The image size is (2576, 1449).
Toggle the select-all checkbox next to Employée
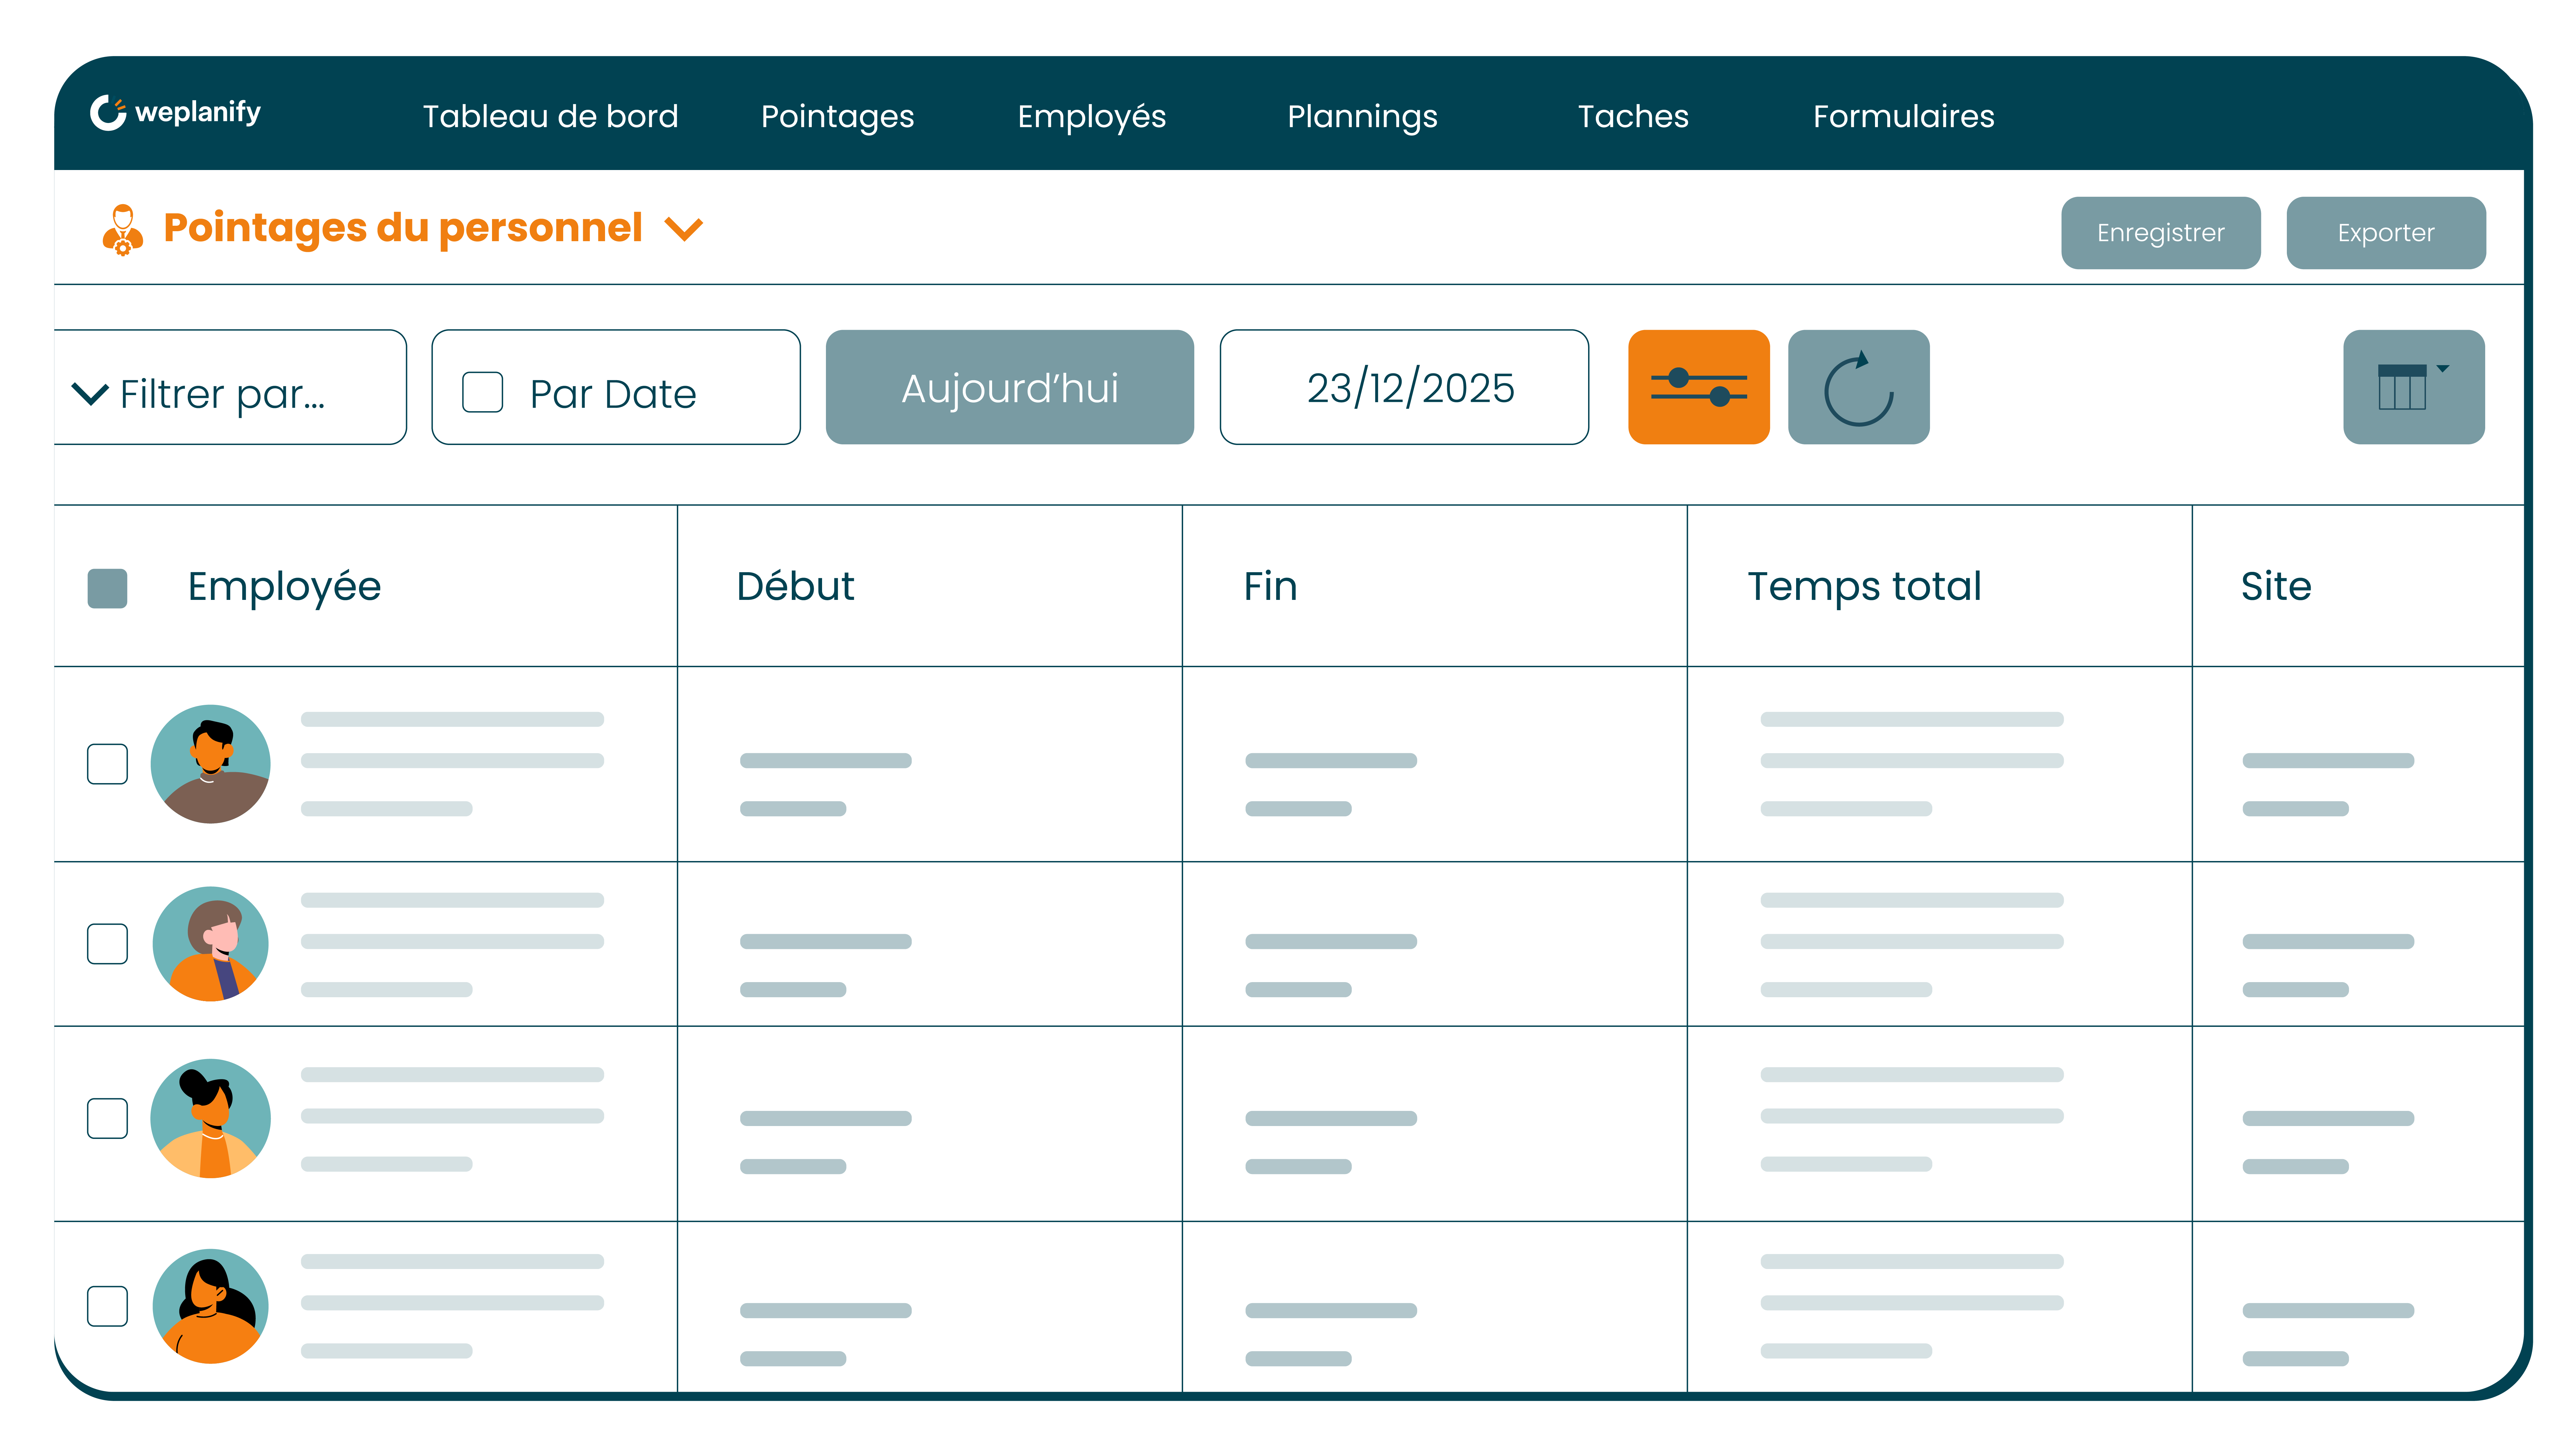point(107,588)
